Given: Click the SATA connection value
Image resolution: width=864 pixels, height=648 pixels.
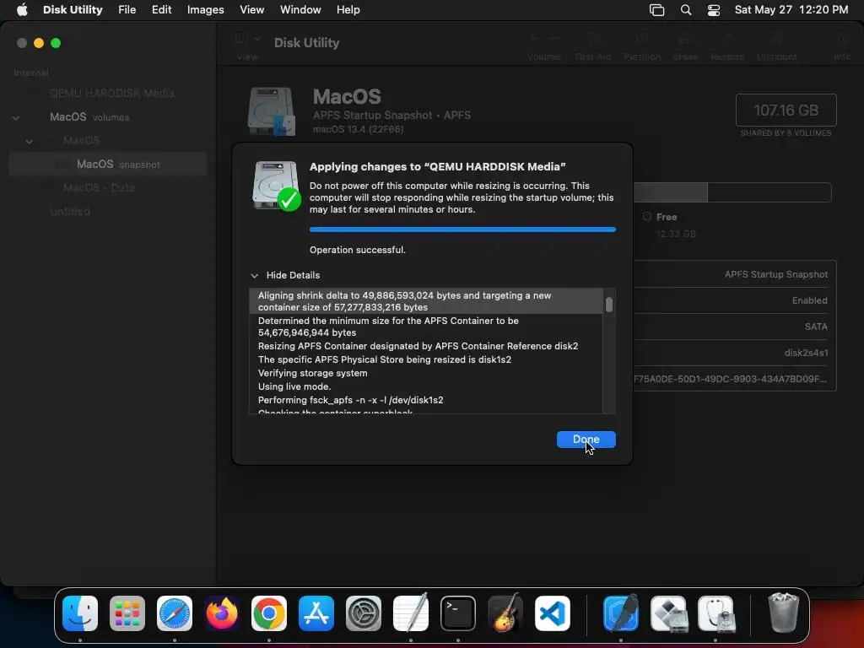Looking at the screenshot, I should [816, 327].
